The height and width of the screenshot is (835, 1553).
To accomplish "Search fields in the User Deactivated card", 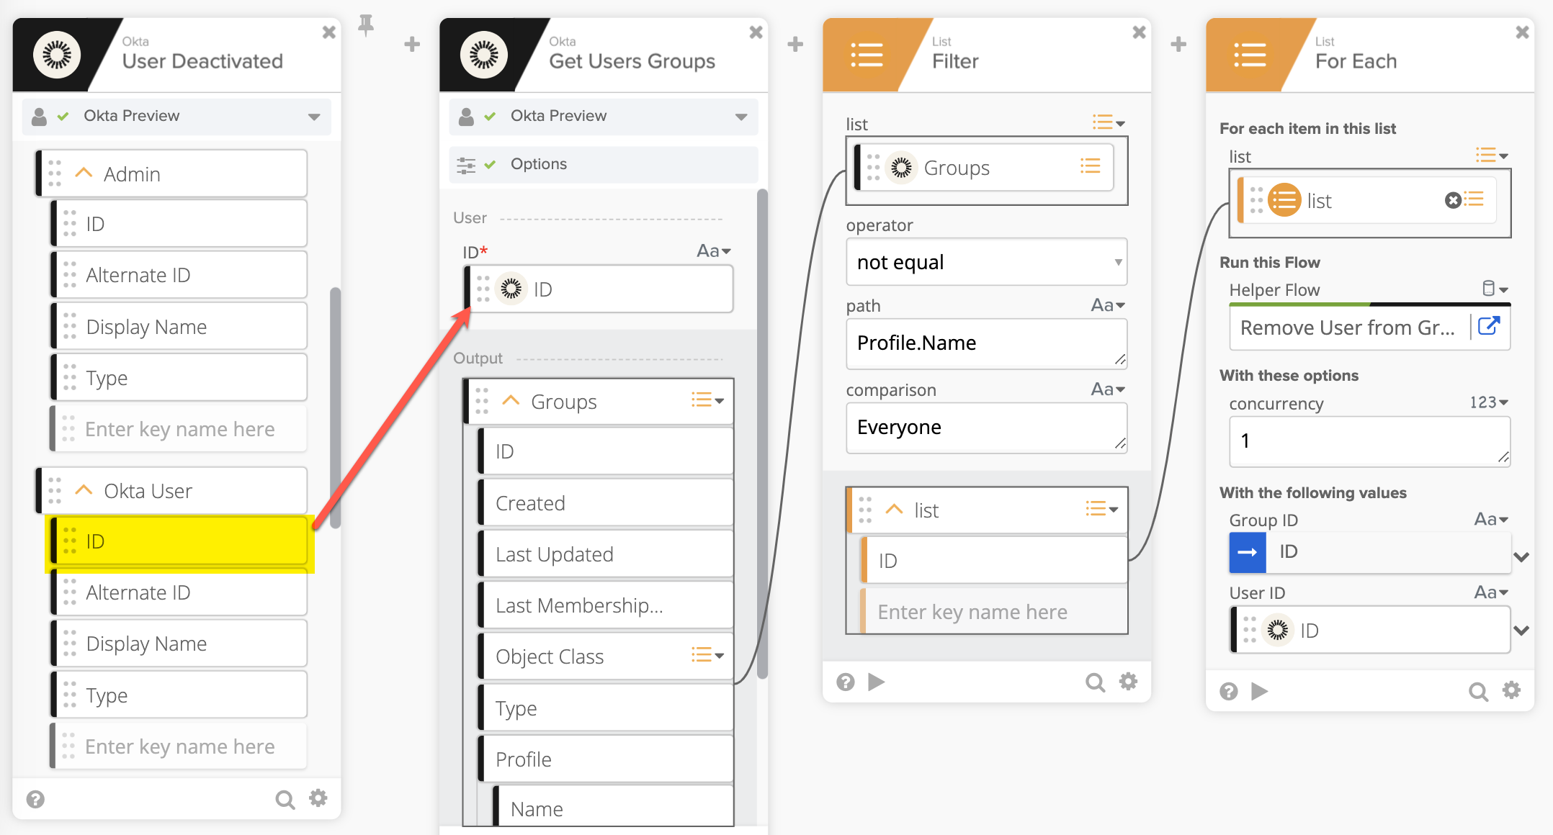I will [285, 799].
